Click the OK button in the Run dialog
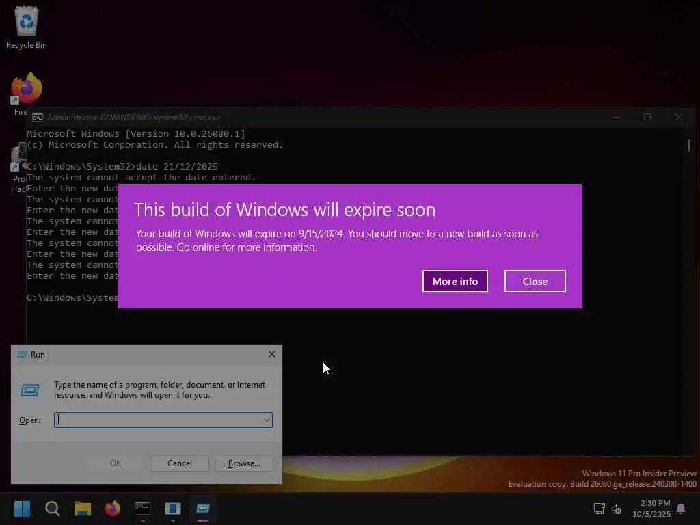 [x=115, y=463]
